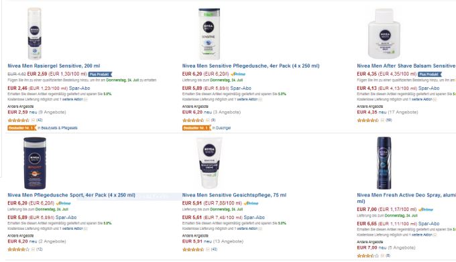456x262 pixels.
Task: Expand star rating dropdown for Rasiergel
Action: coord(33,120)
